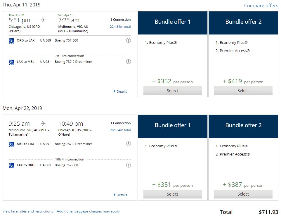Screen dimensions: 281x216
Task: Expand Details for the Apr 11 outbound flight
Action: coord(120,91)
